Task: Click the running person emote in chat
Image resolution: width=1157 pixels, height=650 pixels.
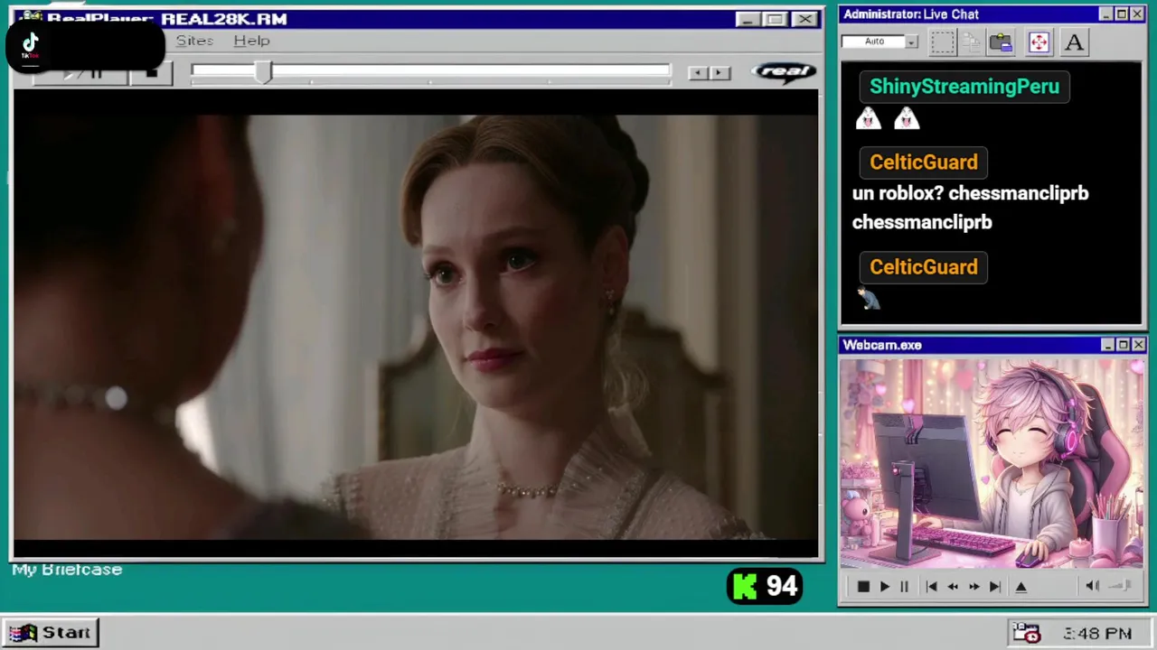Action: (869, 298)
